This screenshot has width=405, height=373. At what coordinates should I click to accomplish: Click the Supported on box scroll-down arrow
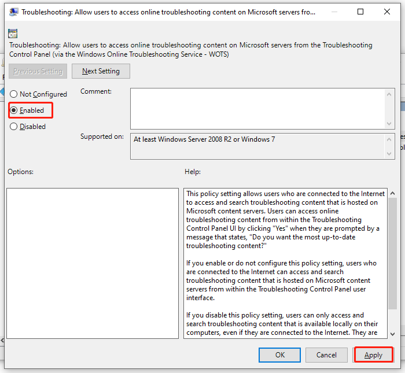[x=389, y=154]
